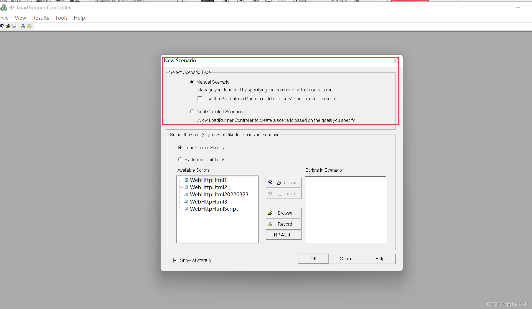
Task: Click the WebHttpHtml1 script icon
Action: (186, 180)
